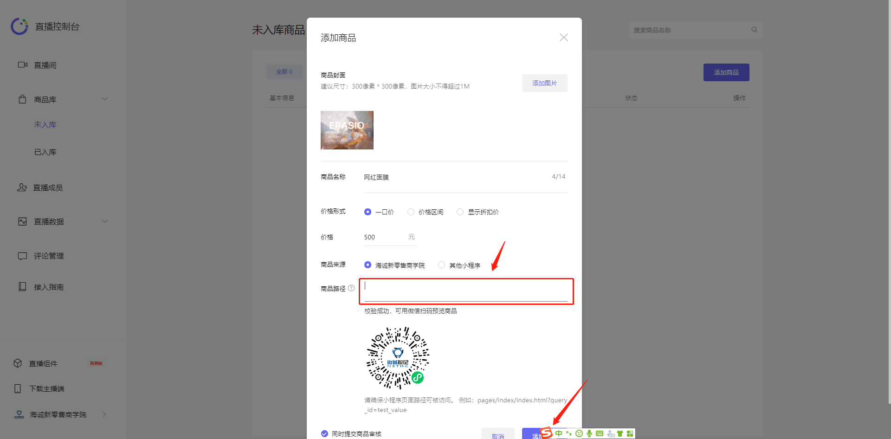The height and width of the screenshot is (439, 891).
Task: Click the book icon beside 接入指南
Action: pos(22,287)
